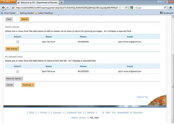Image resolution: width=174 pixels, height=130 pixels.
Task: Click Bjorn Reviewer's email in Search Results row
Action: coord(130,42)
